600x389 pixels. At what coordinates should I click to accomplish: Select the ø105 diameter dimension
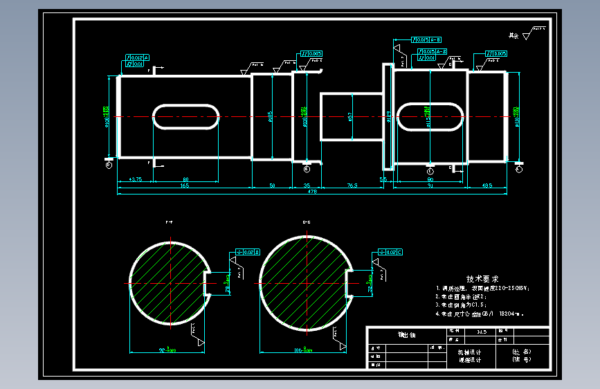[x=270, y=117]
